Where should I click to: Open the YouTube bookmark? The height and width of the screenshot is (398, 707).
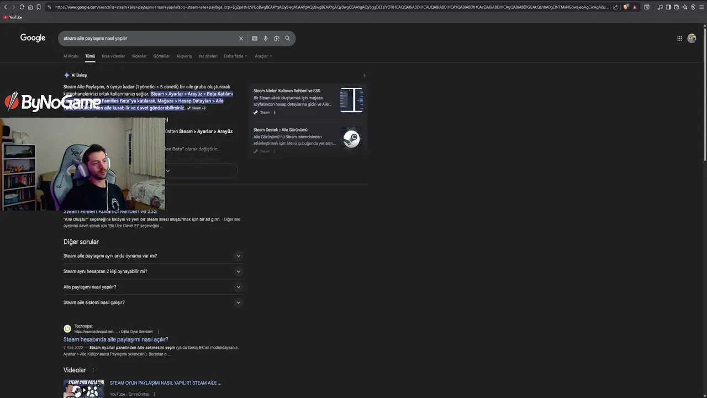13,17
